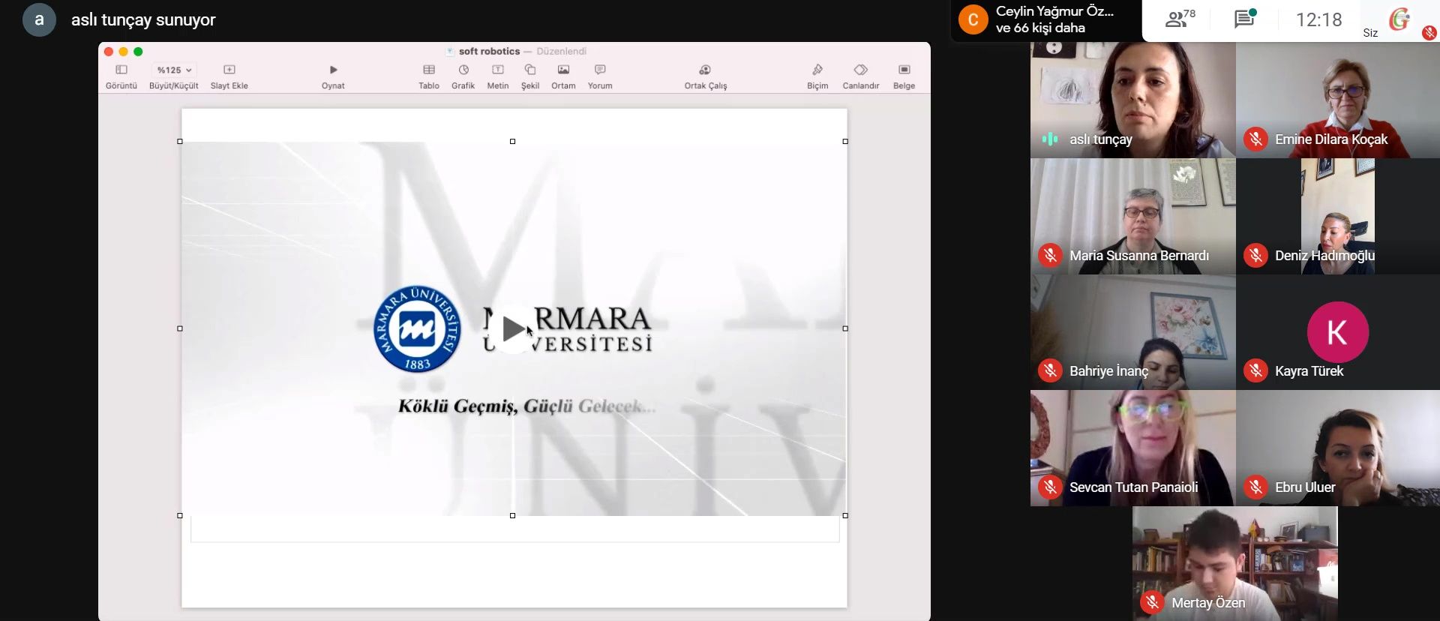Click muted mic icon of Maria Susanna Bernardi

click(x=1050, y=256)
